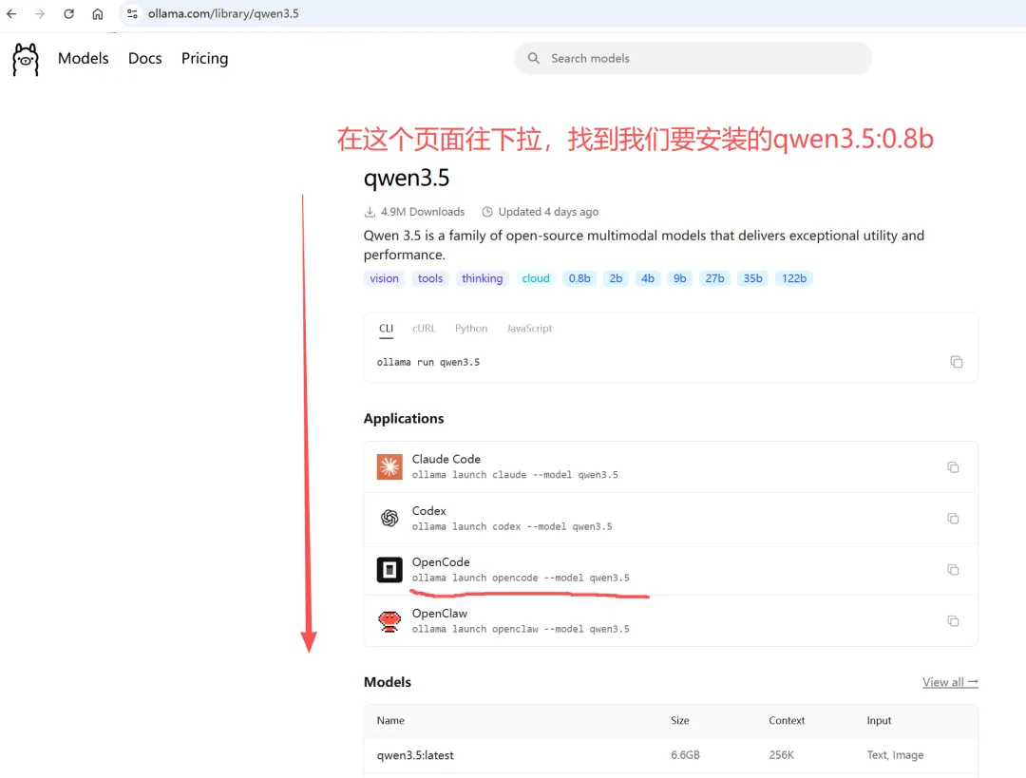
Task: Click the 'Updated 4 days ago' text
Action: pyautogui.click(x=548, y=212)
